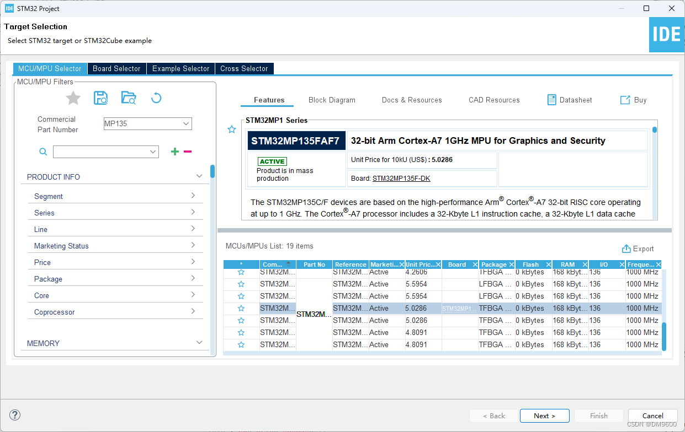The image size is (685, 432).
Task: Click the Next > button
Action: point(544,415)
